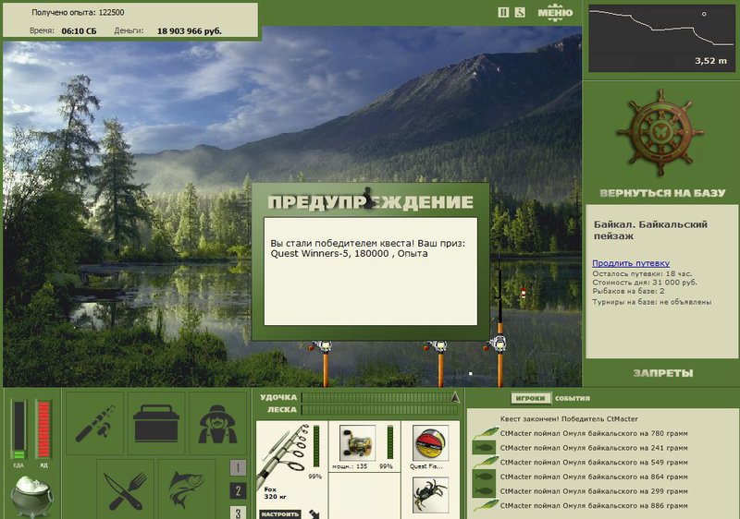Screen dimensions: 740x519
Task: Click the fish icon beside 886 грамм entry
Action: [485, 506]
